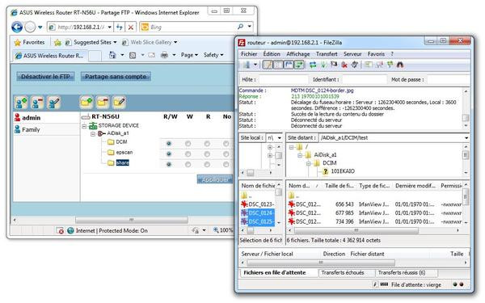
Task: Open the Transfert menu in FileZilla
Action: [x=327, y=54]
